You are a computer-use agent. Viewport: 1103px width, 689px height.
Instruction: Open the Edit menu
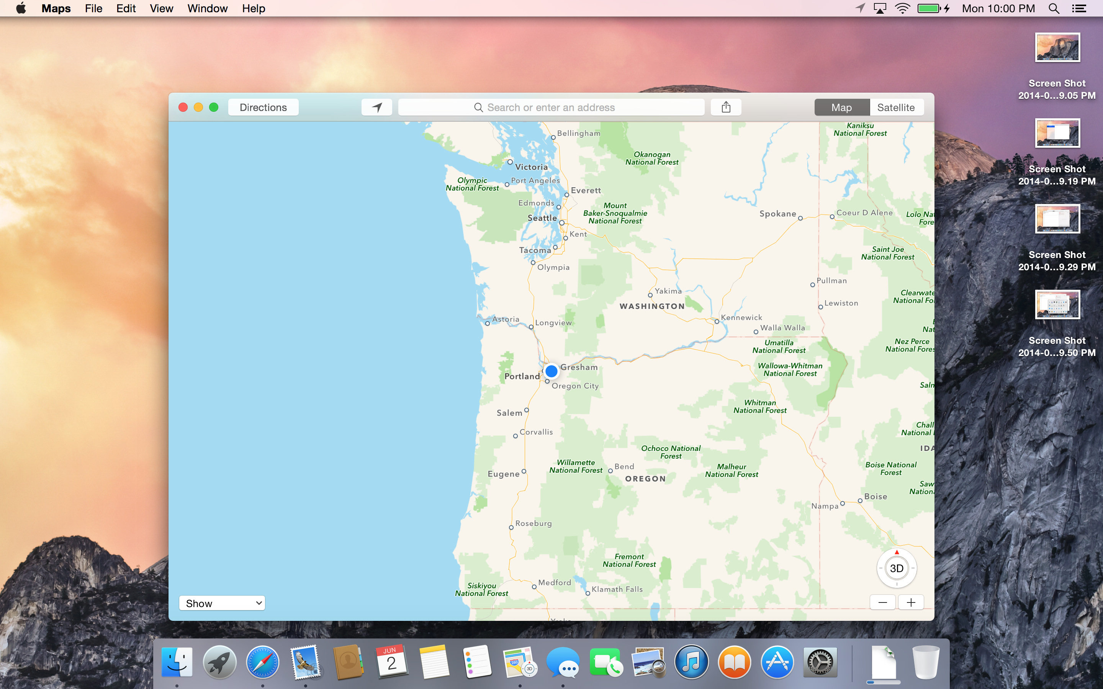click(x=126, y=8)
